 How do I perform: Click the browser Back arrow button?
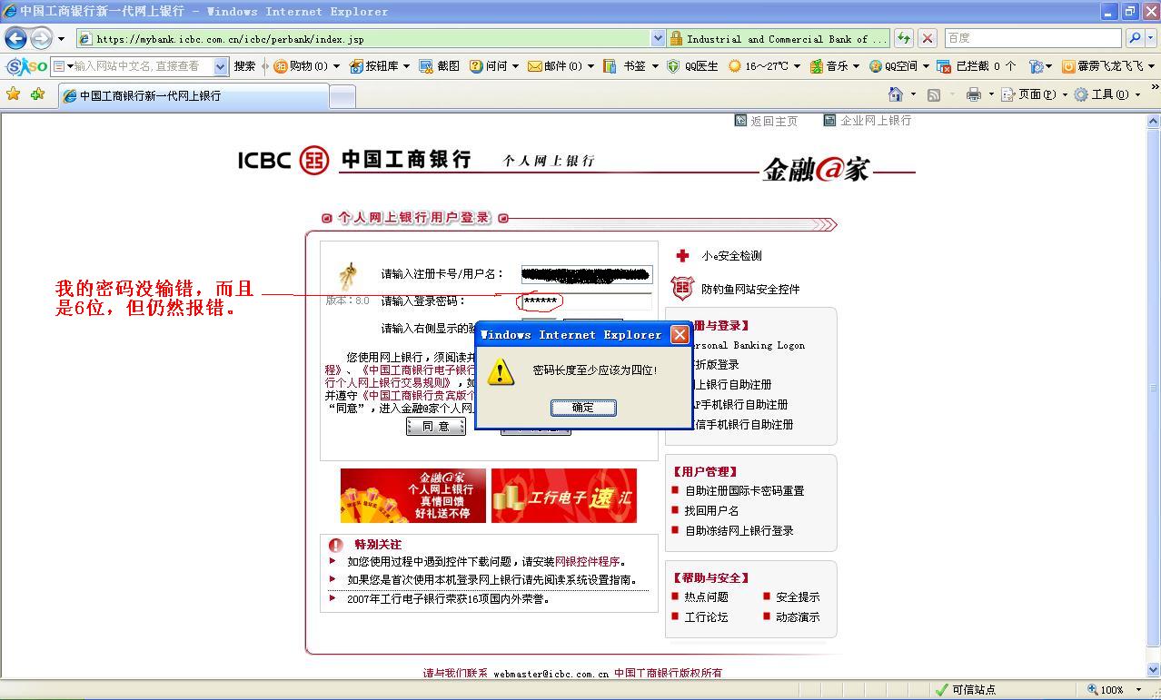point(15,38)
